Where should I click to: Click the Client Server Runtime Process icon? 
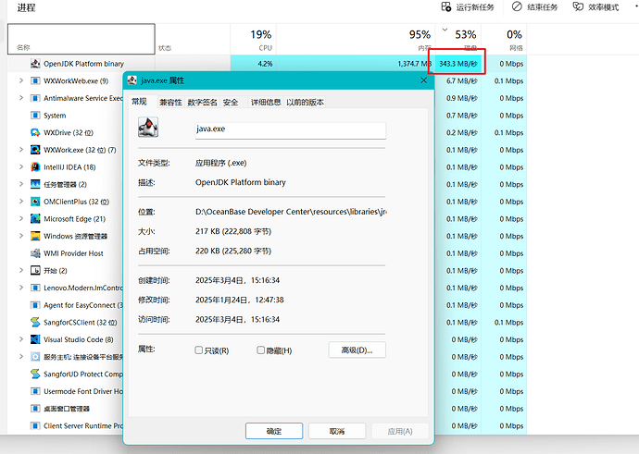(x=35, y=425)
